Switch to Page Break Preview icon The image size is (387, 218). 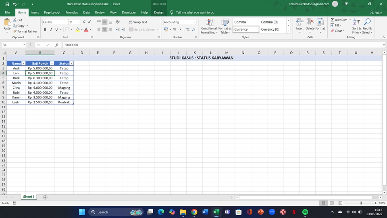(340, 203)
